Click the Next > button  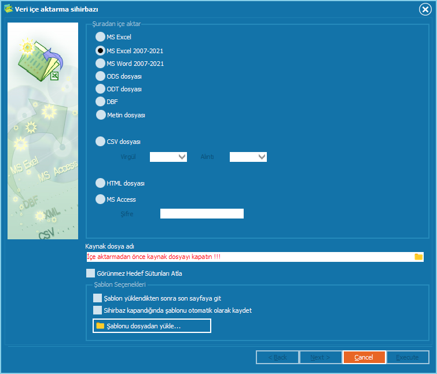click(x=321, y=357)
